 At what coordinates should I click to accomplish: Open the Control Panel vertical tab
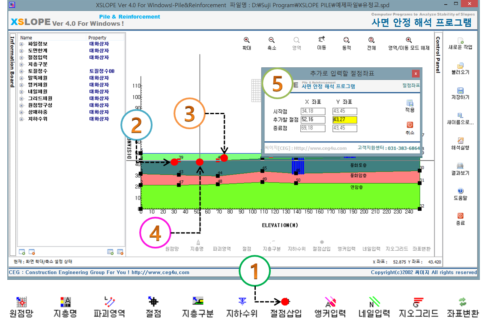point(438,55)
